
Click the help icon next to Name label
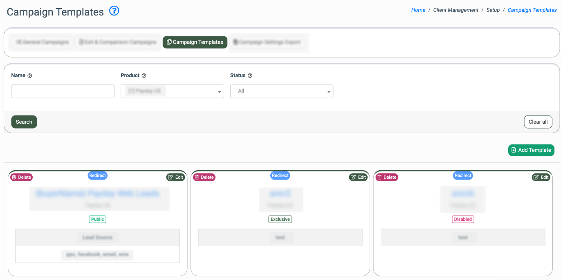30,76
